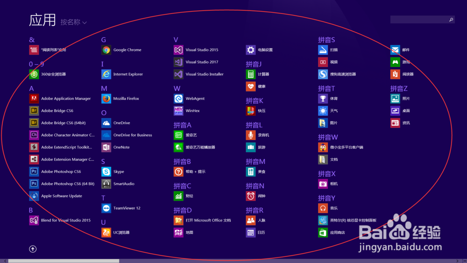Open 应用商店 store icon
This screenshot has width=467, height=263.
323,232
